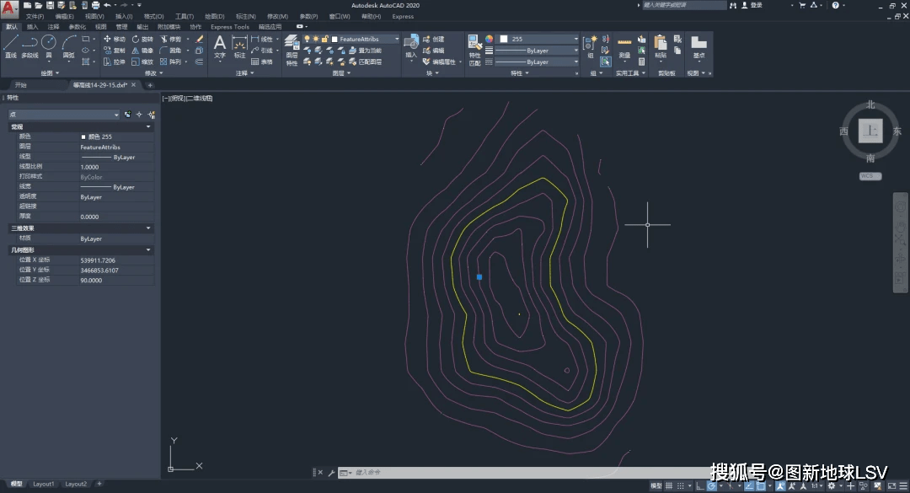Click the color wheel icon in Properties panel
Image resolution: width=910 pixels, height=493 pixels.
click(x=490, y=39)
